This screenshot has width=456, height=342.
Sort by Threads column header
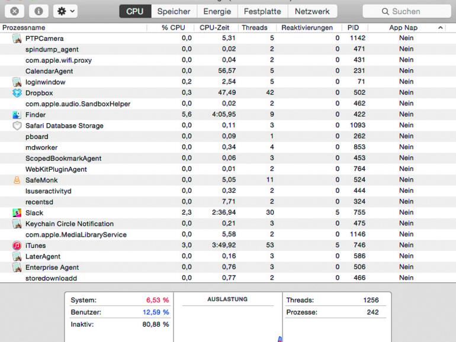(x=257, y=28)
